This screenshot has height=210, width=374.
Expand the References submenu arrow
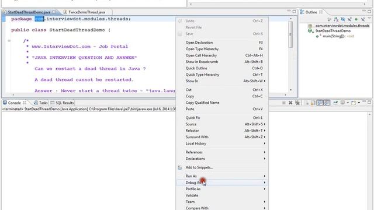(x=265, y=152)
